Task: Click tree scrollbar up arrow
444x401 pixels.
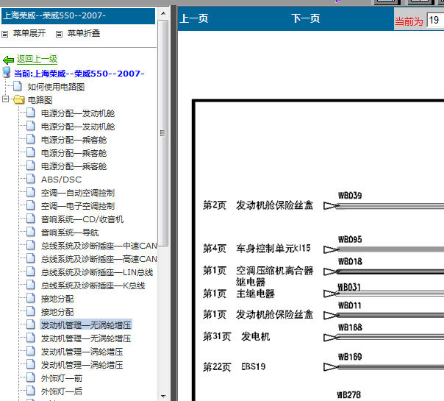Action: [x=163, y=13]
